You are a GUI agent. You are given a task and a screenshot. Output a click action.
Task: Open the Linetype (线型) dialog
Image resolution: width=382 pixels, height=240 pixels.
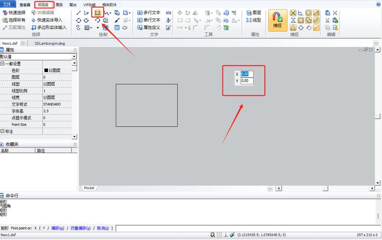[x=254, y=20]
